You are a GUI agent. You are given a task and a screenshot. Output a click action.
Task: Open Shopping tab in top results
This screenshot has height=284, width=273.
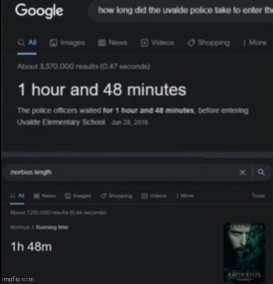(x=209, y=43)
